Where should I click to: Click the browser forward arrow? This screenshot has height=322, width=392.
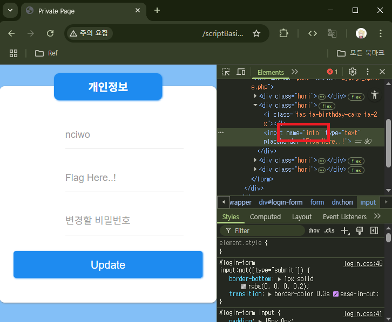[x=30, y=33]
